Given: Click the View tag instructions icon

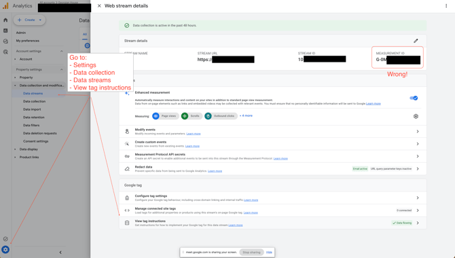Looking at the screenshot, I should pyautogui.click(x=127, y=223).
